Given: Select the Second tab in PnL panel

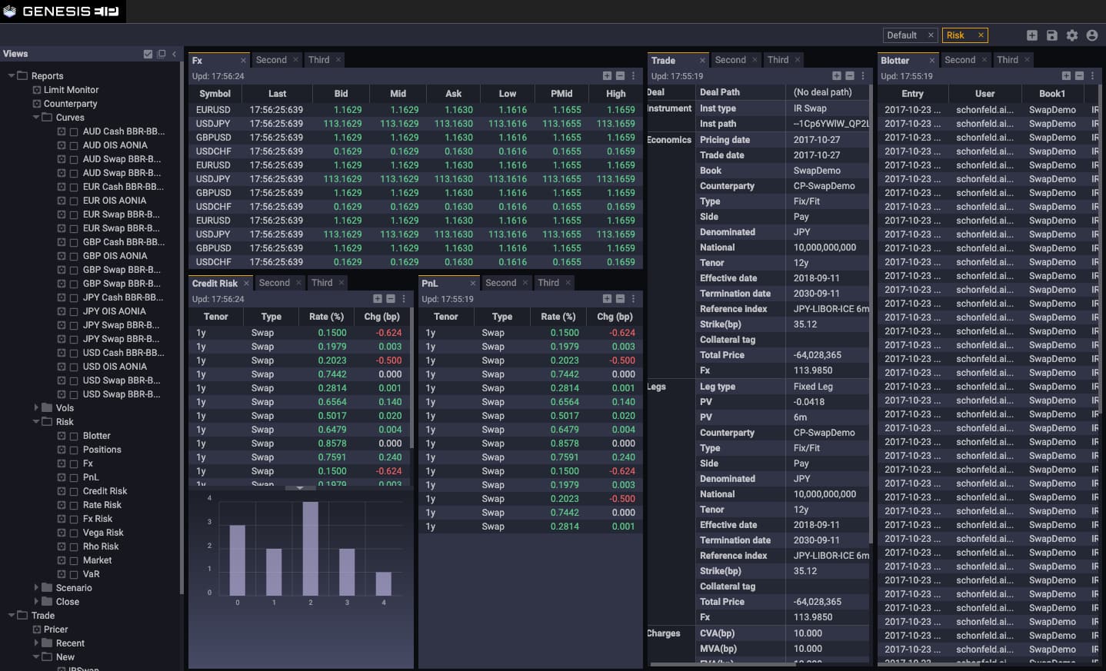Looking at the screenshot, I should pyautogui.click(x=501, y=283).
